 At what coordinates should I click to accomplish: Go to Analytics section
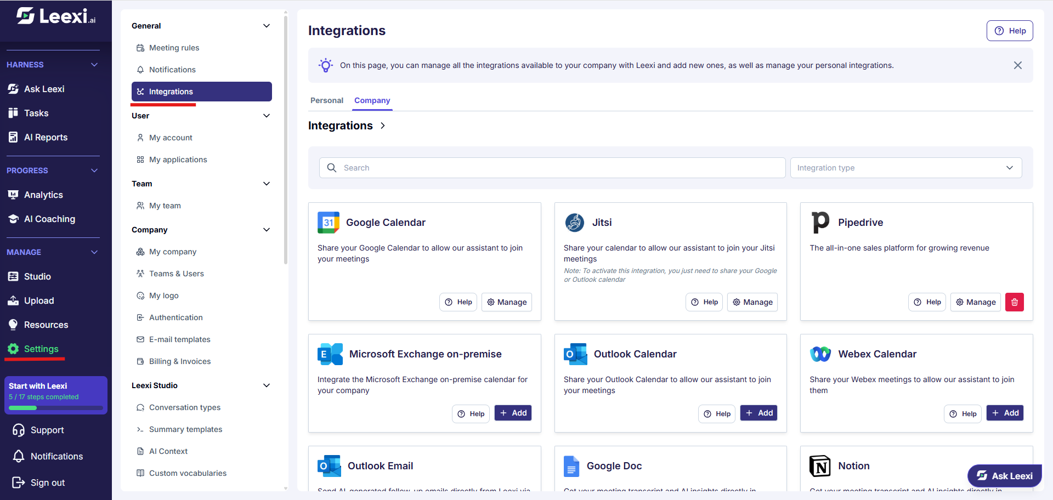(36, 195)
